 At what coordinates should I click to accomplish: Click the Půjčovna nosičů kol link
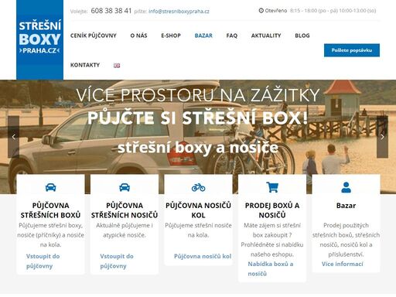coord(203,256)
